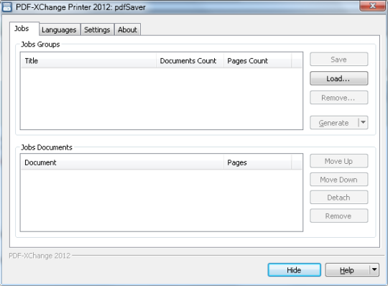Screen dimensions: 388x286
Task: Sort by Pages Count column header
Action: (x=258, y=60)
